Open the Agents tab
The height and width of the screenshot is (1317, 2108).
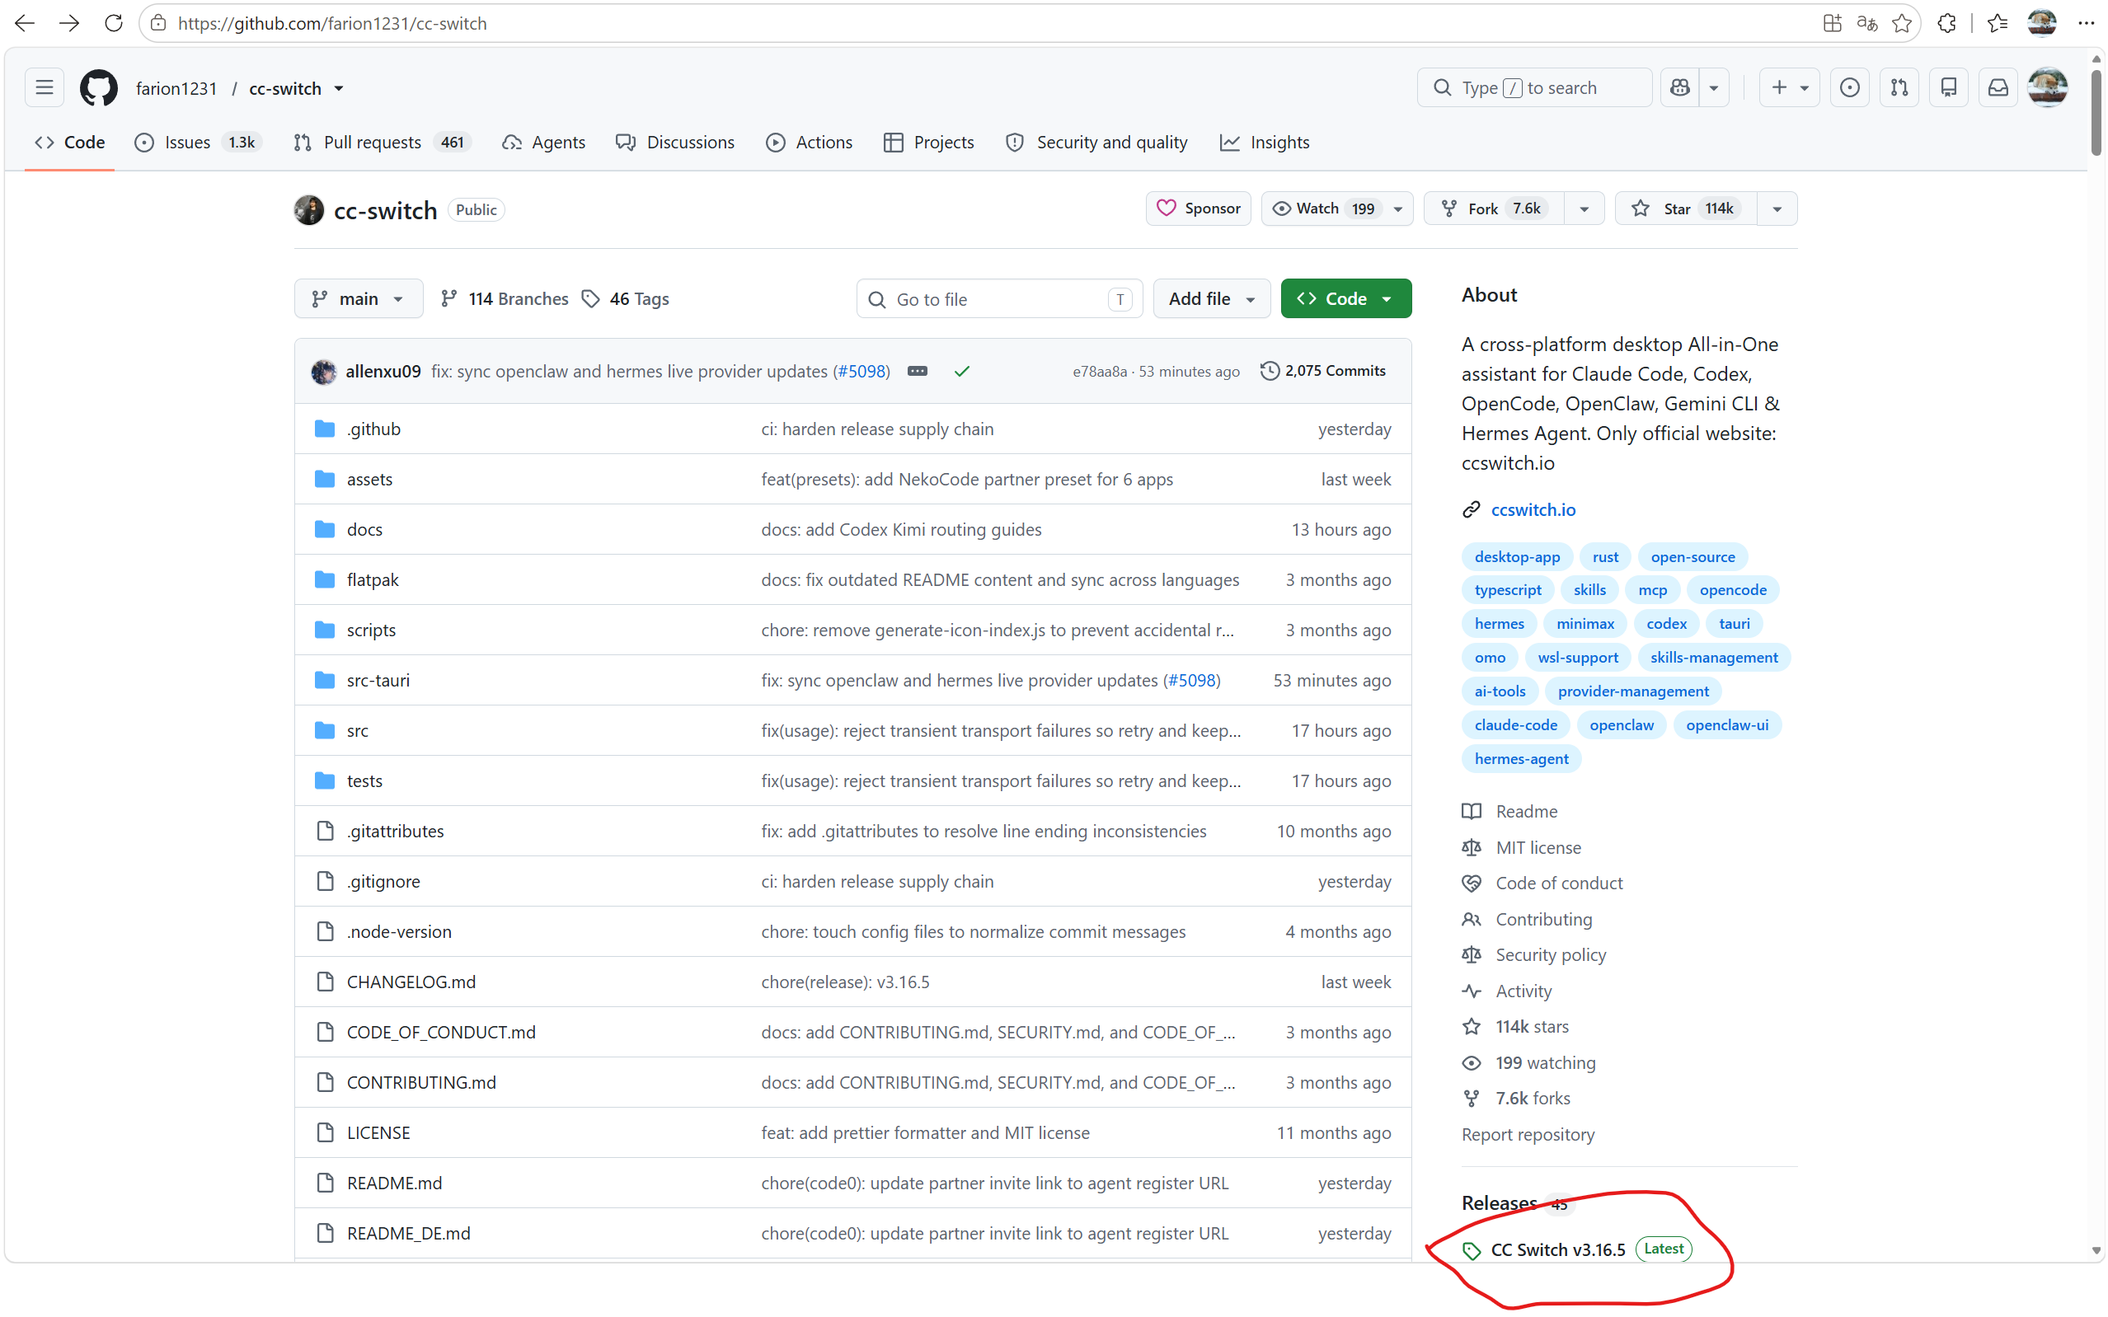coord(543,142)
